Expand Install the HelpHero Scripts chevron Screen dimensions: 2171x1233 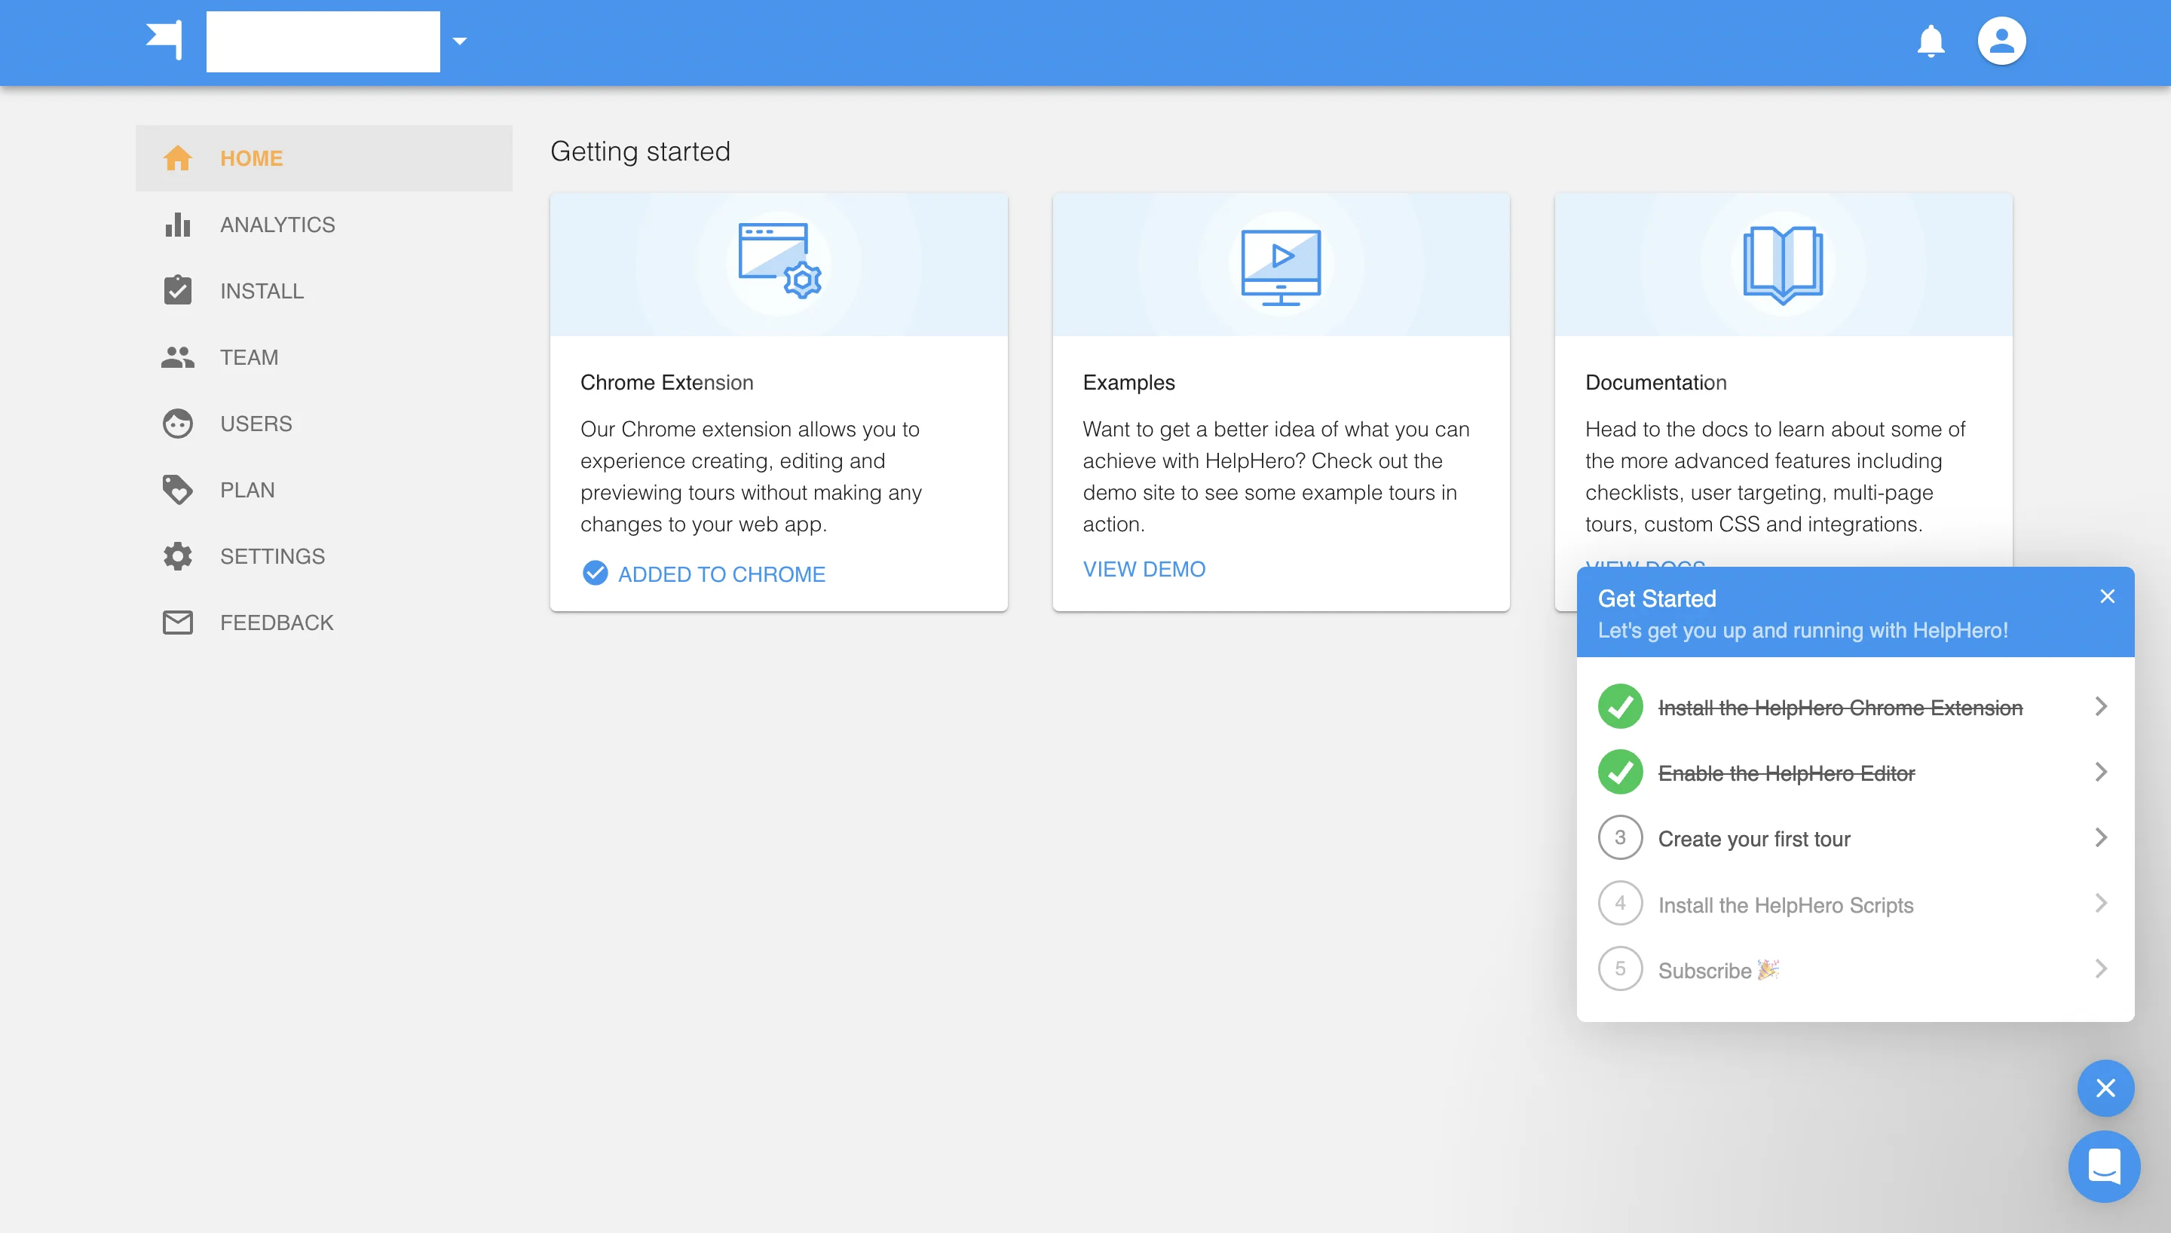[2101, 904]
